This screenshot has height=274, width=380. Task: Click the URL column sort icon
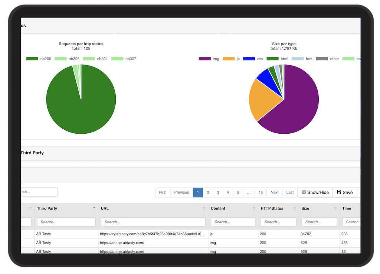(x=204, y=208)
